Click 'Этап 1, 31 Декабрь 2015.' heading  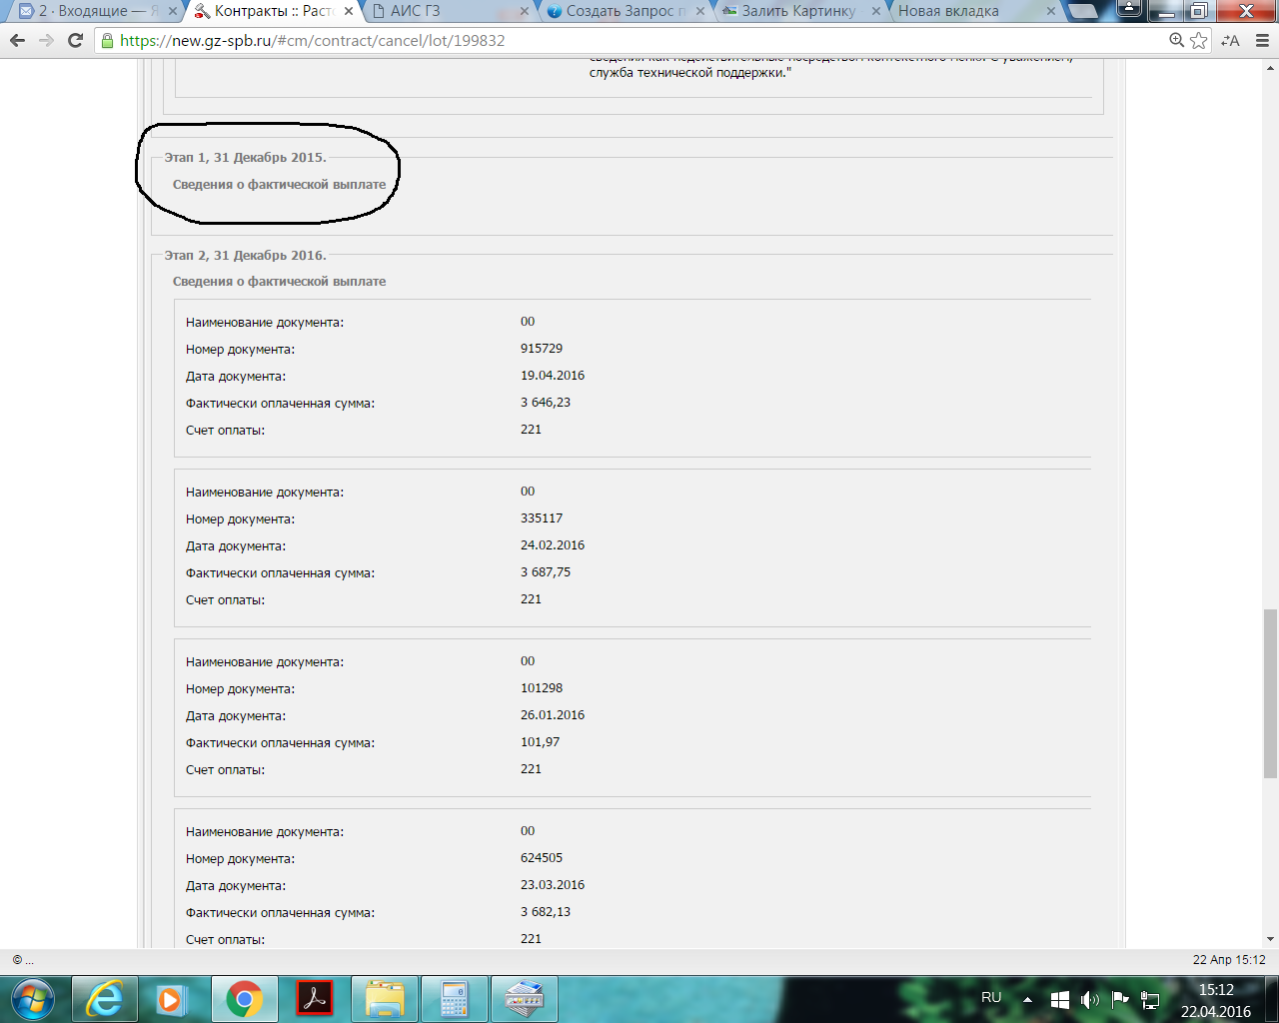click(x=245, y=157)
